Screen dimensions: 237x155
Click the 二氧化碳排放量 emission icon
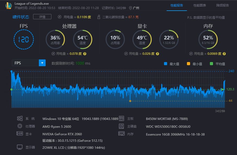pyautogui.click(x=99, y=17)
